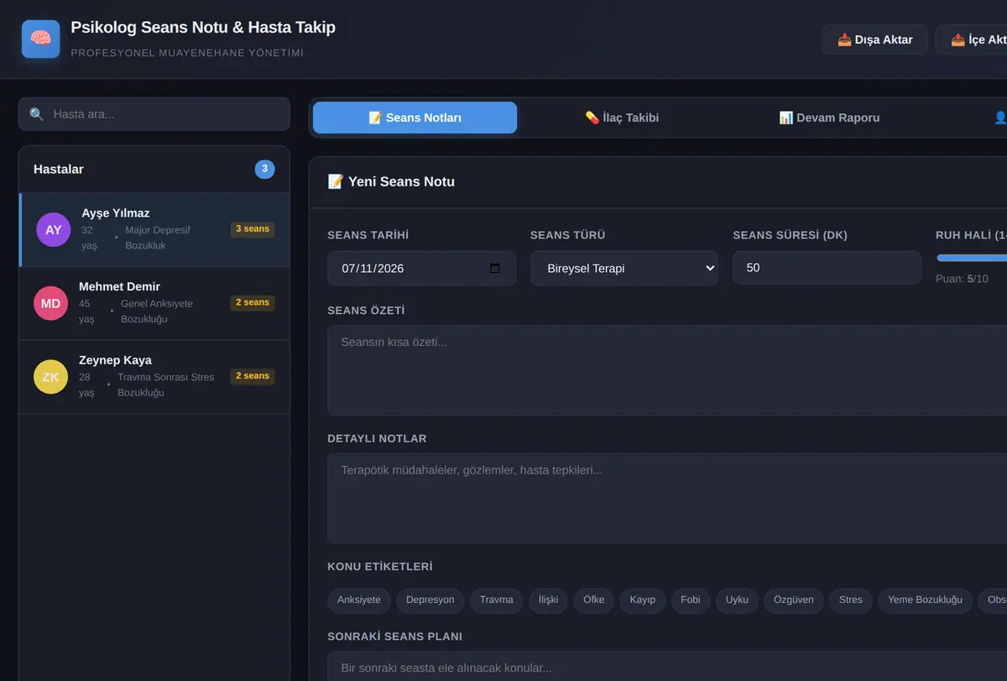
Task: Switch to the Seans Notları tab
Action: [415, 118]
